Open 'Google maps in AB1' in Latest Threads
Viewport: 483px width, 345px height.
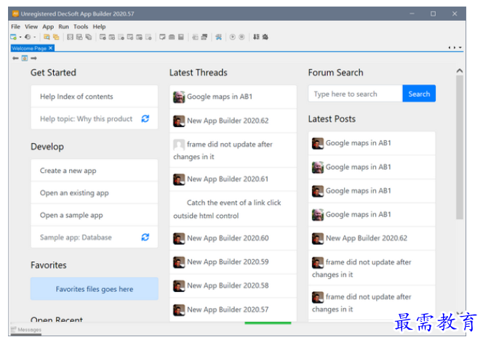coord(233,97)
